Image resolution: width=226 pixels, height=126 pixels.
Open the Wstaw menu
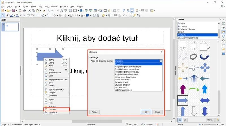(x=25, y=6)
